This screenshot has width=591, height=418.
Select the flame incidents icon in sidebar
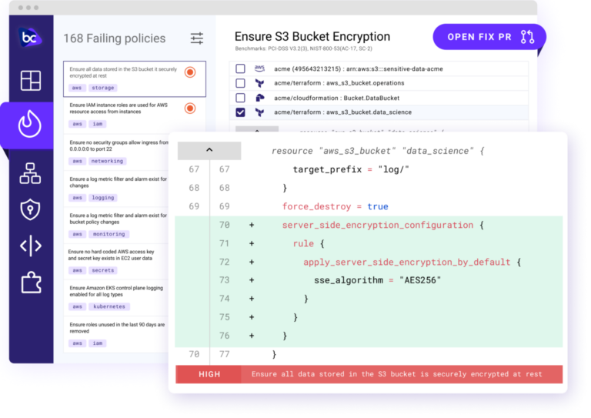pyautogui.click(x=30, y=124)
